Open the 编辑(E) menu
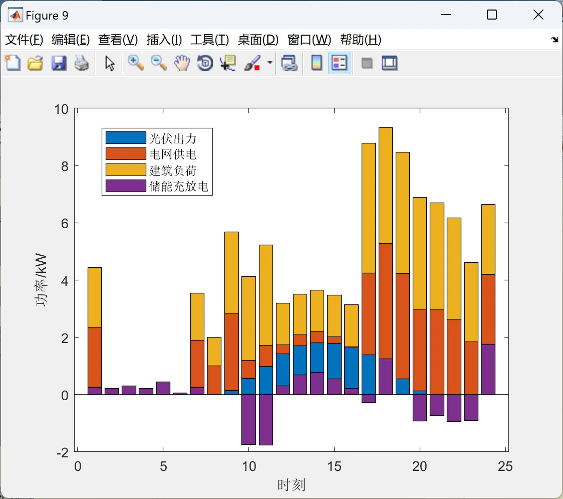Image resolution: width=563 pixels, height=499 pixels. [71, 40]
